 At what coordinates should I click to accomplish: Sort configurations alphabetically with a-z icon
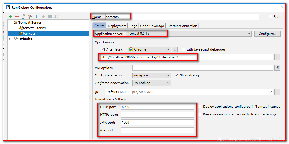click(56, 16)
